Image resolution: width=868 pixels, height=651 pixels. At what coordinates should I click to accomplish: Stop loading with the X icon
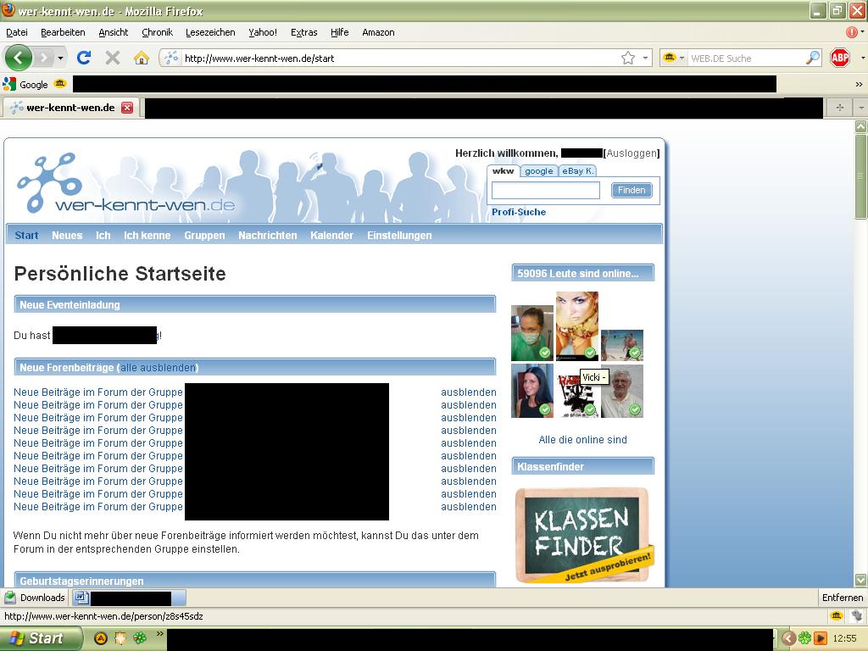[113, 58]
